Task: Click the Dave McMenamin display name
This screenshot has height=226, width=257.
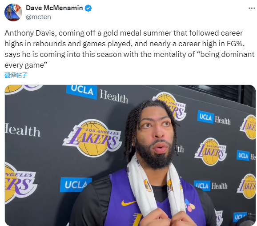Action: click(x=54, y=8)
